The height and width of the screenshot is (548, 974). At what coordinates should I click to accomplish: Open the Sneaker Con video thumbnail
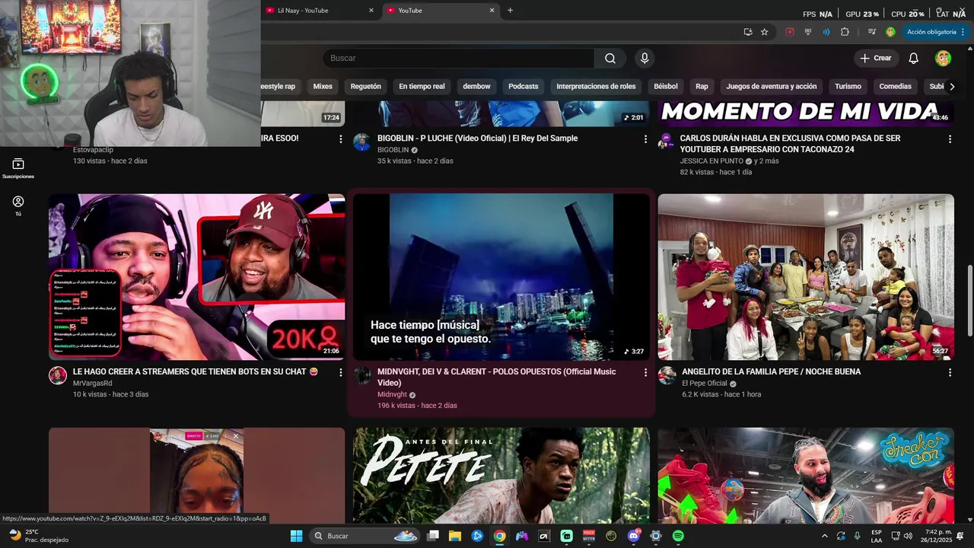(806, 475)
